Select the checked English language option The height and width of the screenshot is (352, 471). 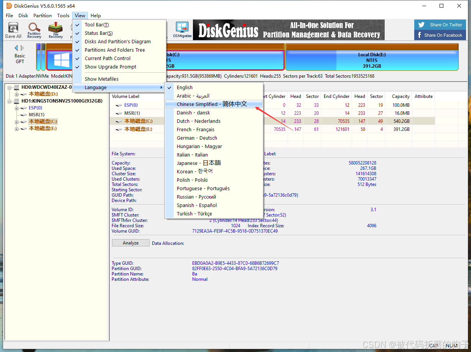214,87
